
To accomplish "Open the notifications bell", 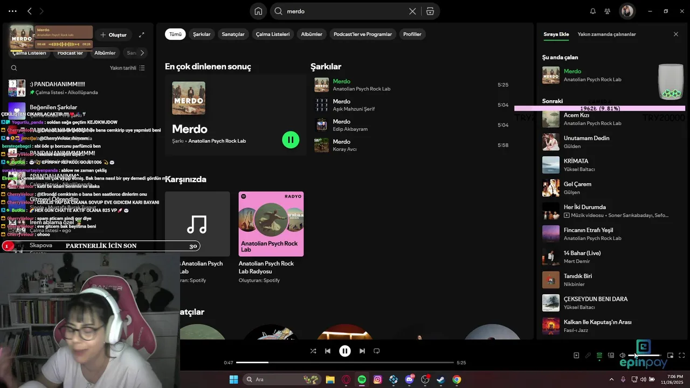I will [593, 11].
